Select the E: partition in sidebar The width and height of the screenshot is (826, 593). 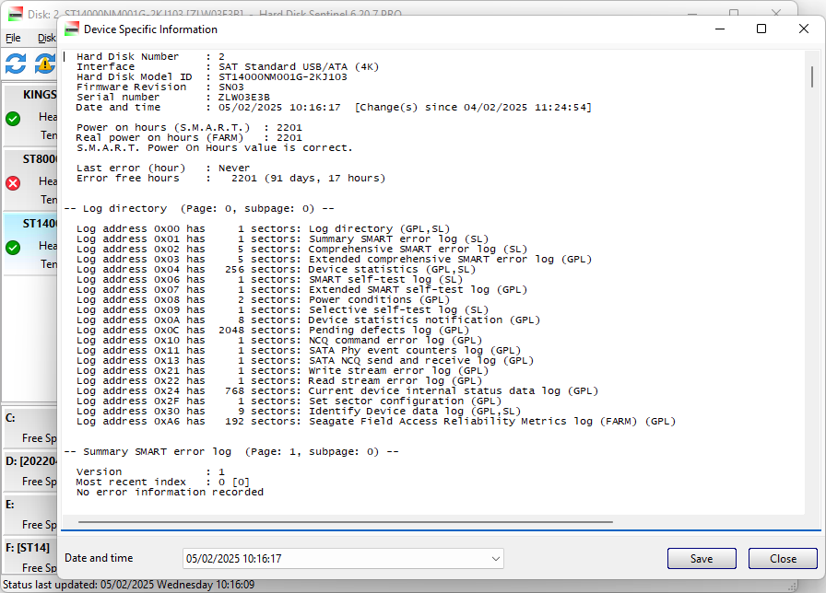pos(30,514)
